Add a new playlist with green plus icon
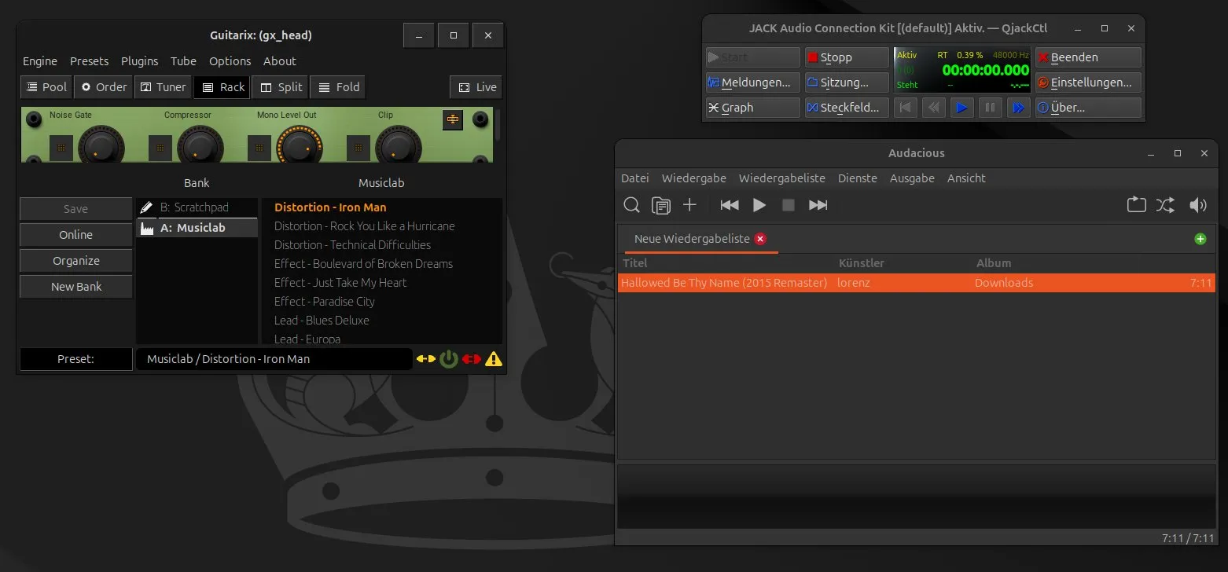 (1200, 239)
